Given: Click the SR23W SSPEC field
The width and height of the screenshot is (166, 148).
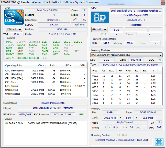Looking at the screenshot, I should pyautogui.click(x=54, y=25).
